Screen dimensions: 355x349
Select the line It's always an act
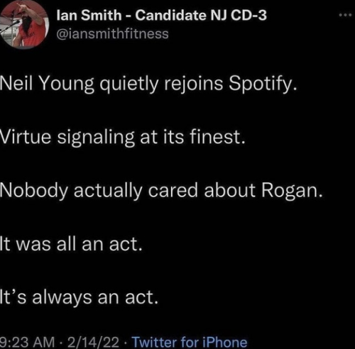pyautogui.click(x=79, y=297)
